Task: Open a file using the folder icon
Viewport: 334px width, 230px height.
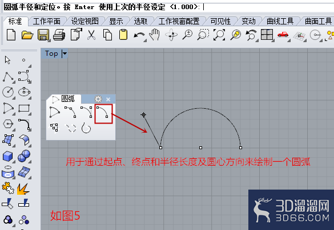Action: point(27,35)
